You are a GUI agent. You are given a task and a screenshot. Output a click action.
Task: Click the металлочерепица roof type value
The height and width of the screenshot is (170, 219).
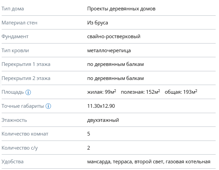[x=109, y=51]
